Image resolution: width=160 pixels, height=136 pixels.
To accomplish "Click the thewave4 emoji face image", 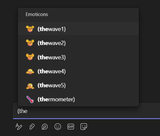I will [x=30, y=72].
